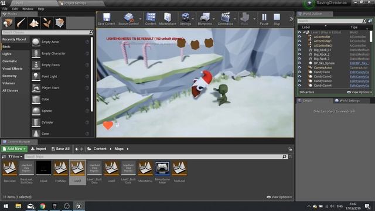Click Add New button
Screen dimensions: 375x211
tap(14, 149)
